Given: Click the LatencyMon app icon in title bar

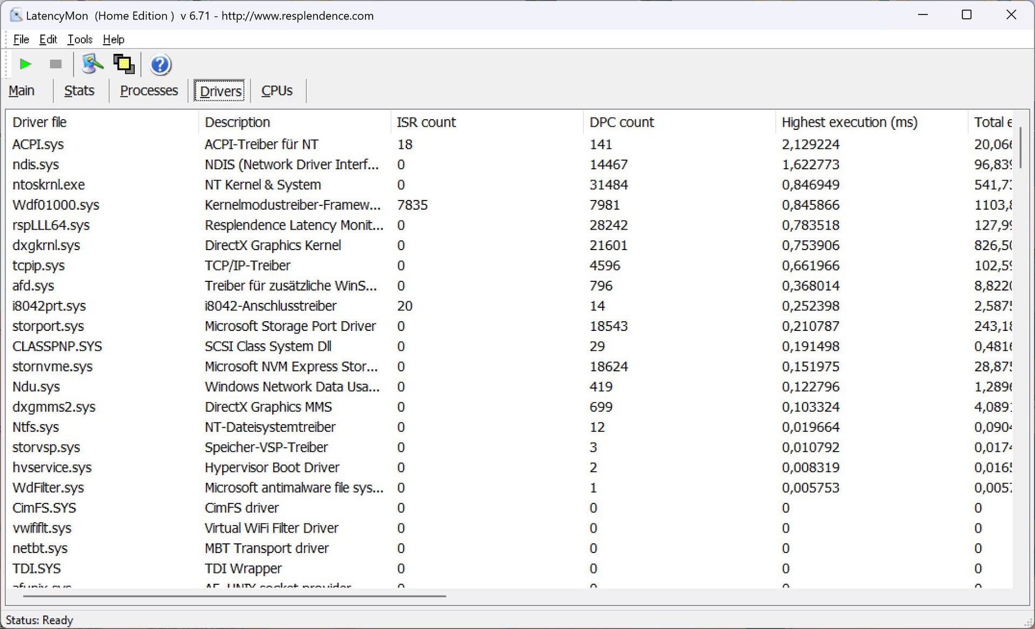Looking at the screenshot, I should click(16, 15).
